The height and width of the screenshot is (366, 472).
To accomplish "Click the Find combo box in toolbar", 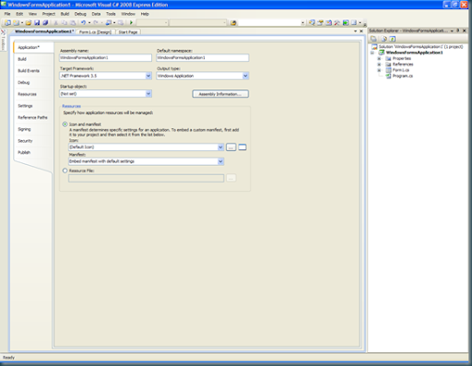I will click(x=272, y=23).
